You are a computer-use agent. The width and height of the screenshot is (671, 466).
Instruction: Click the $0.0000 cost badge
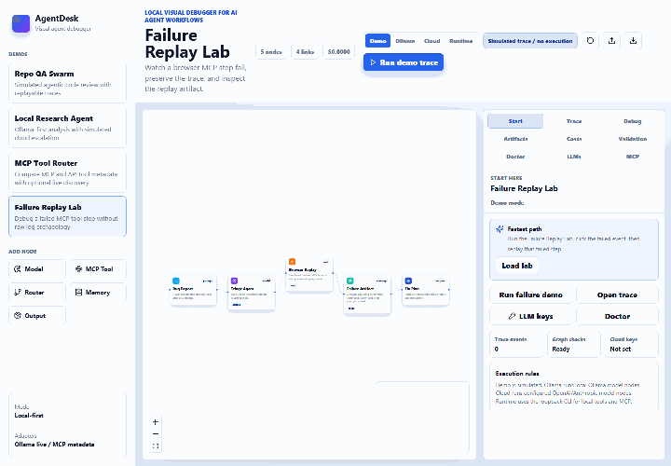tap(338, 52)
